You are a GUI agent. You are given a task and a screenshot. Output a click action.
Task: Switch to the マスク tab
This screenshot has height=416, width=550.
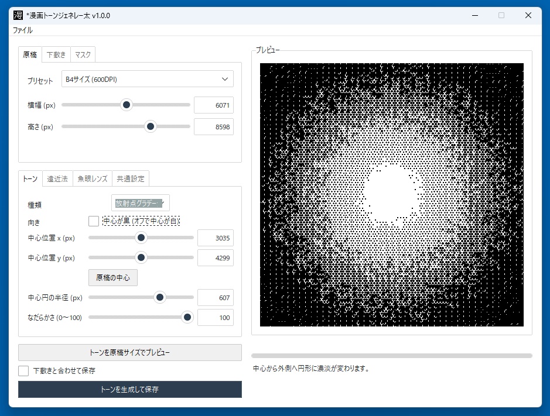point(83,54)
